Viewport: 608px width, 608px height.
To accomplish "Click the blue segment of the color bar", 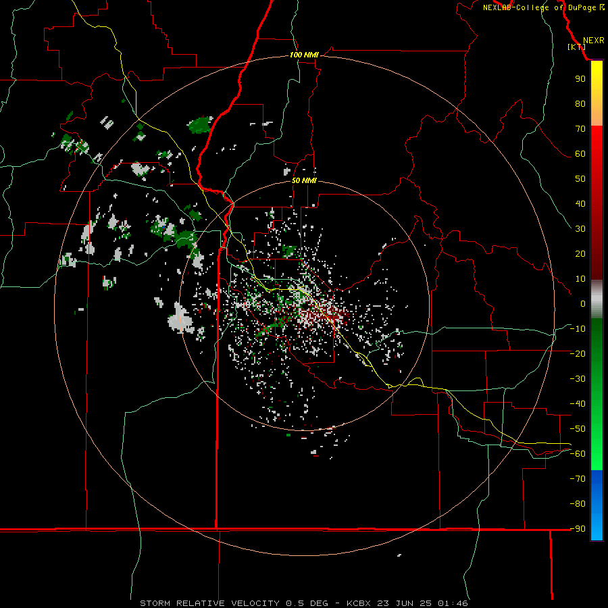I will [x=597, y=505].
